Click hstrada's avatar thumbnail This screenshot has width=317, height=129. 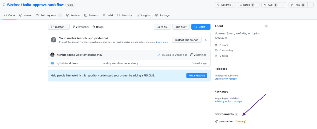pyautogui.click(x=53, y=55)
